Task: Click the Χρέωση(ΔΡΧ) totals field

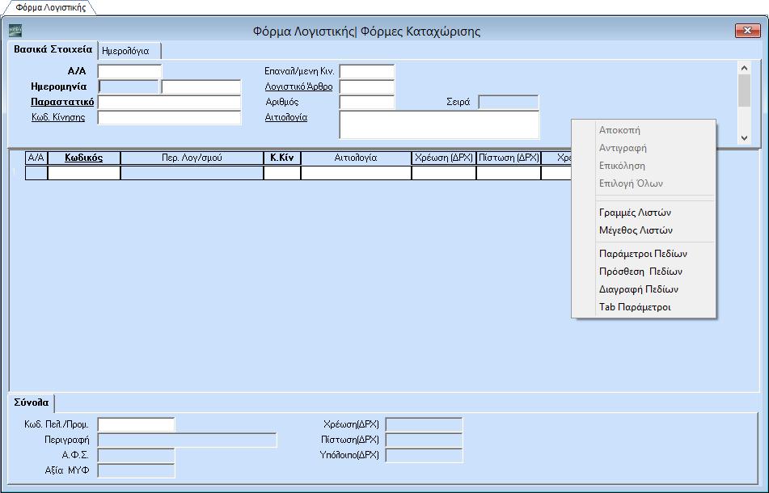Action: tap(425, 424)
